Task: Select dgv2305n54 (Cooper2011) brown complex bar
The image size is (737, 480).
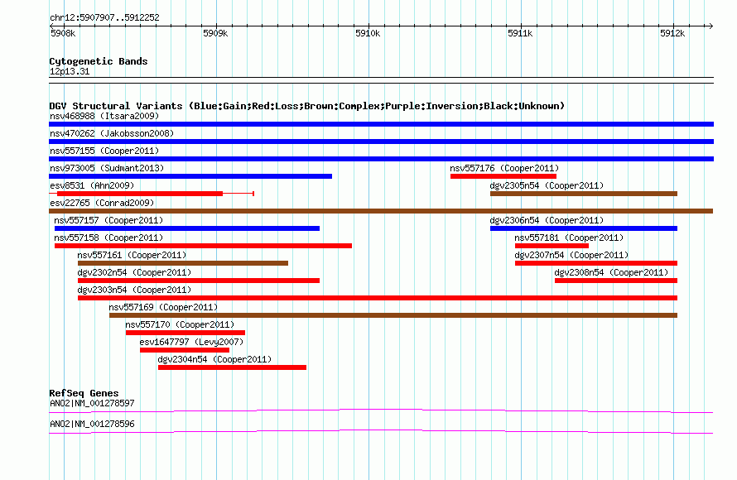Action: (584, 194)
